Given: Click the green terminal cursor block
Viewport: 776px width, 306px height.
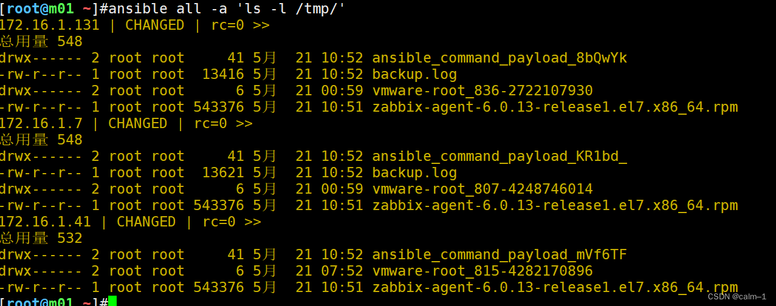Looking at the screenshot, I should 112,301.
